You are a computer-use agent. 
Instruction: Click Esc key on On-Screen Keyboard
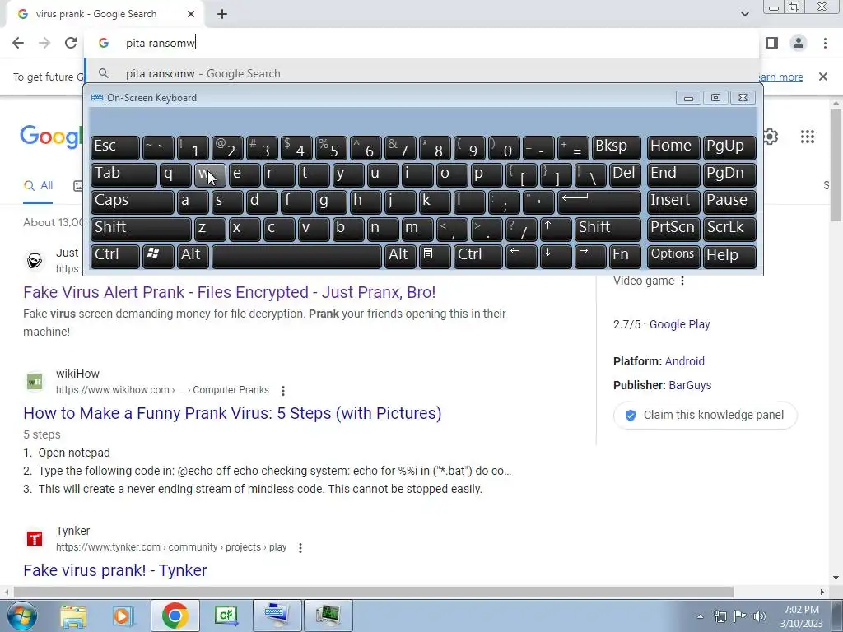(x=115, y=147)
